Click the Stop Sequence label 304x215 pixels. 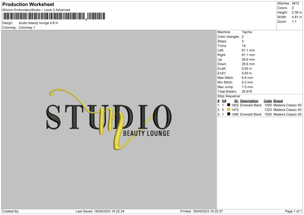(229, 96)
